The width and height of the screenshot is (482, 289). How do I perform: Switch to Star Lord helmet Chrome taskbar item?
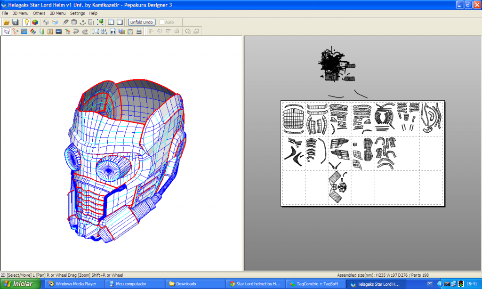[x=255, y=284]
